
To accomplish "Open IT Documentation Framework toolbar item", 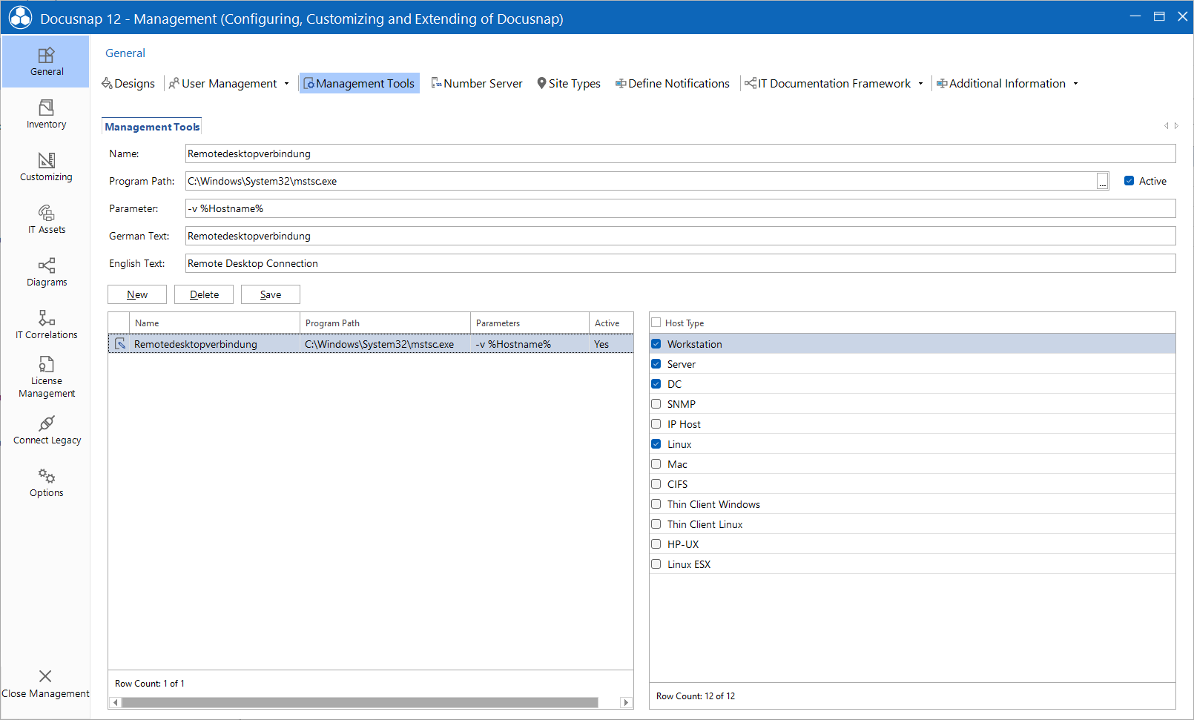I will (828, 84).
